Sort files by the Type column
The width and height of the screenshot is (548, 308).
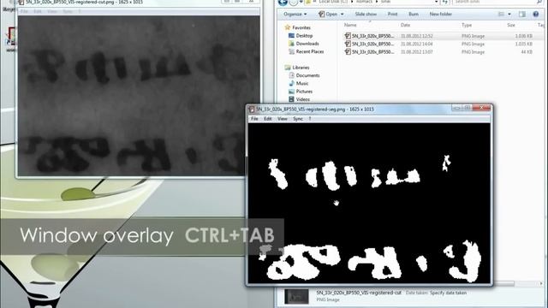point(467,25)
